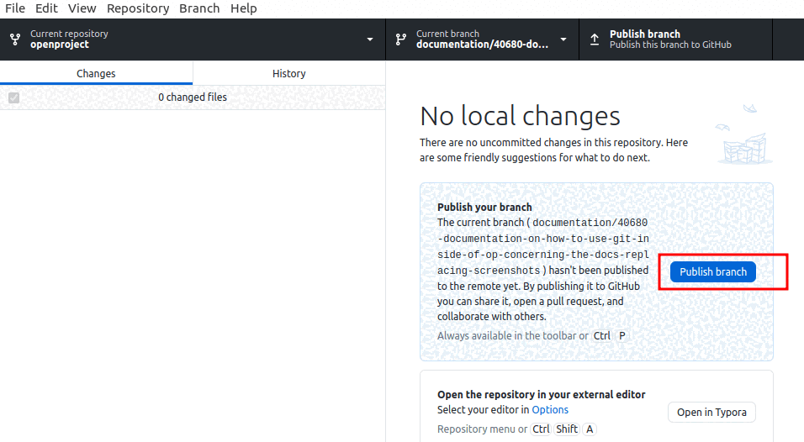Expand the Current branch dropdown arrow
The height and width of the screenshot is (442, 804).
coord(563,39)
